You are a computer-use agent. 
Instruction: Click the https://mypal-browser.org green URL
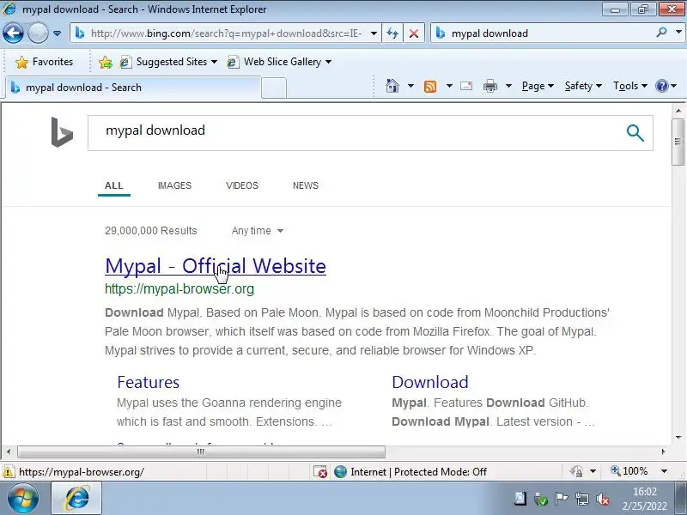coord(179,289)
